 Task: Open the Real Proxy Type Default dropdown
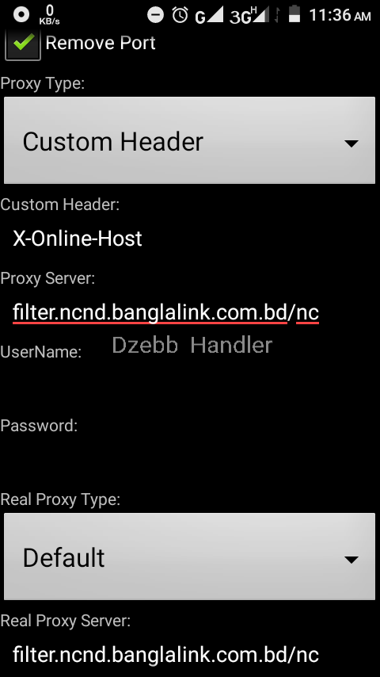[x=189, y=557]
